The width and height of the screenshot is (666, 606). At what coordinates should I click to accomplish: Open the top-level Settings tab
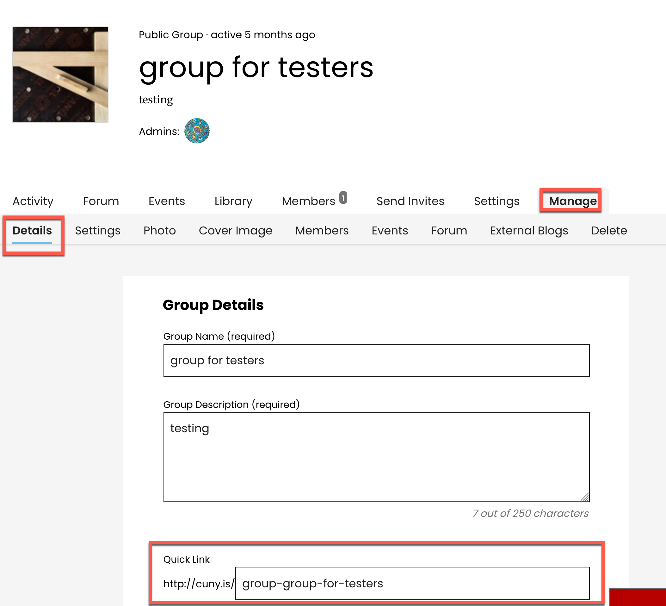pos(496,201)
